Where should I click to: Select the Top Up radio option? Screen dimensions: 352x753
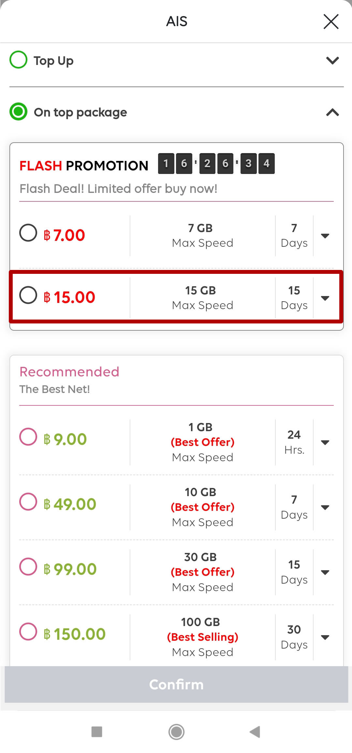point(19,60)
